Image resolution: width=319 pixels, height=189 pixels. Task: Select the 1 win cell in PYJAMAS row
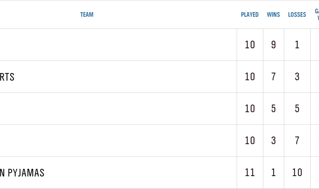[x=273, y=173]
